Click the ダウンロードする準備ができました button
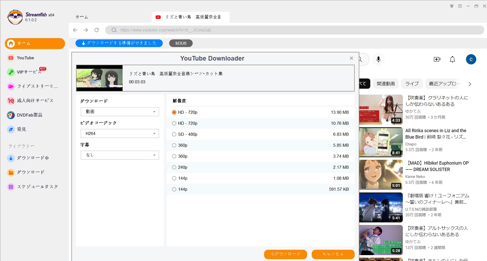Image resolution: width=487 pixels, height=261 pixels. pos(119,43)
